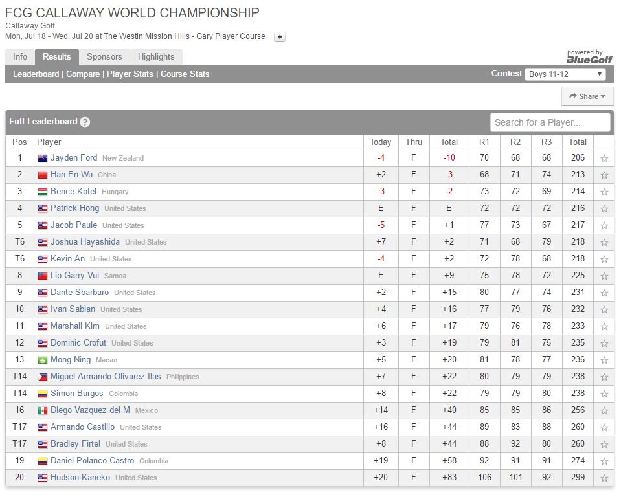Open the Compare view link
Image resolution: width=621 pixels, height=499 pixels.
pyautogui.click(x=83, y=74)
